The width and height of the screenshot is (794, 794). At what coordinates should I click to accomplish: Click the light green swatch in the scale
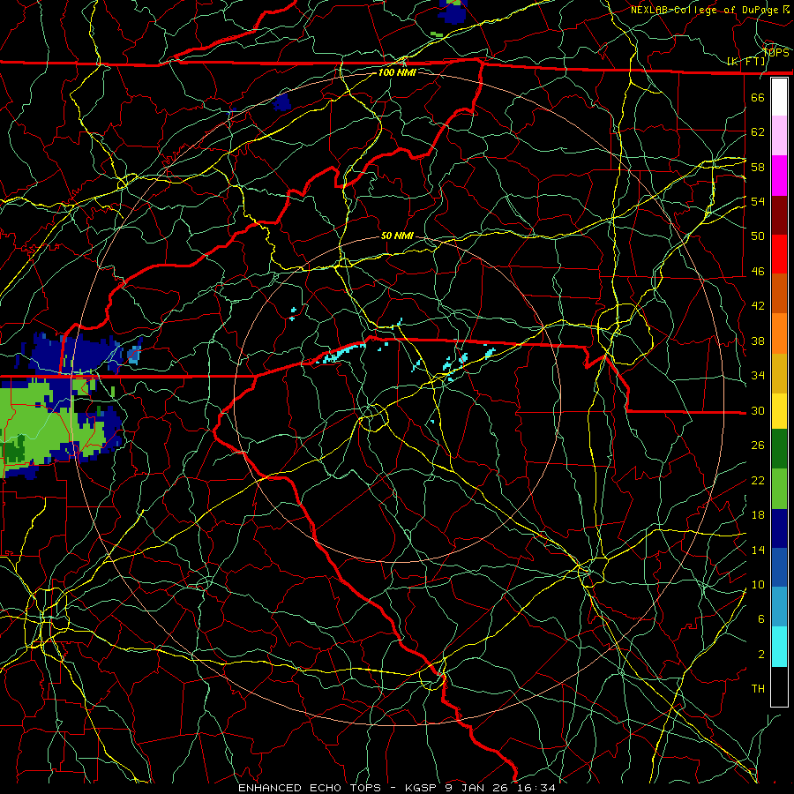point(779,489)
